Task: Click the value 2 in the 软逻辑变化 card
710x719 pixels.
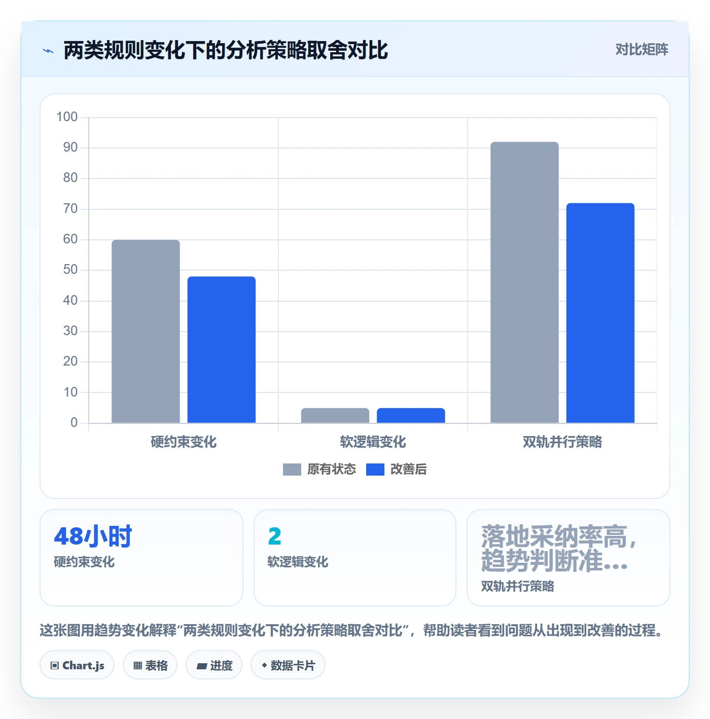Action: tap(274, 536)
